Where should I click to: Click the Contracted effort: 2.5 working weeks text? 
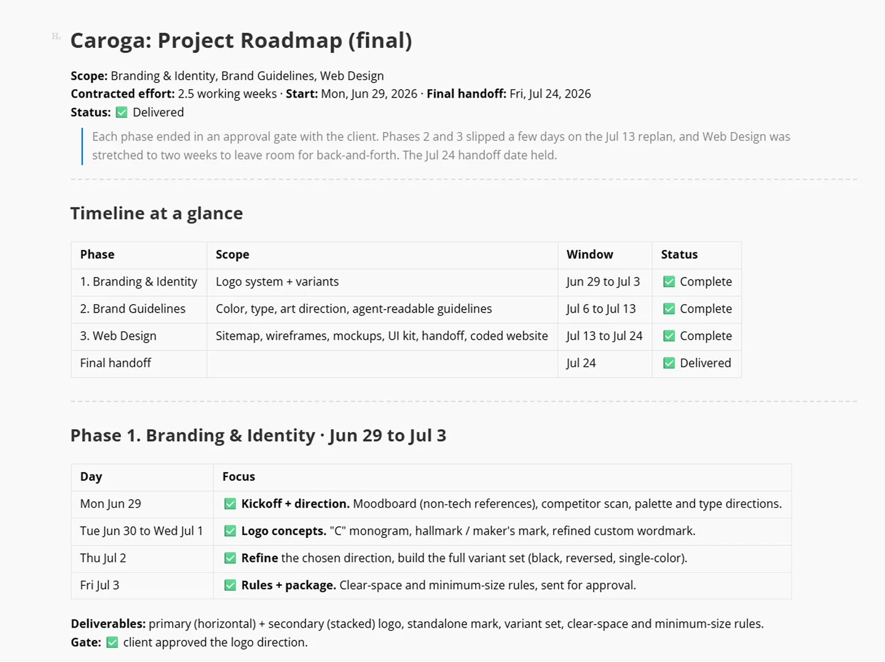174,94
